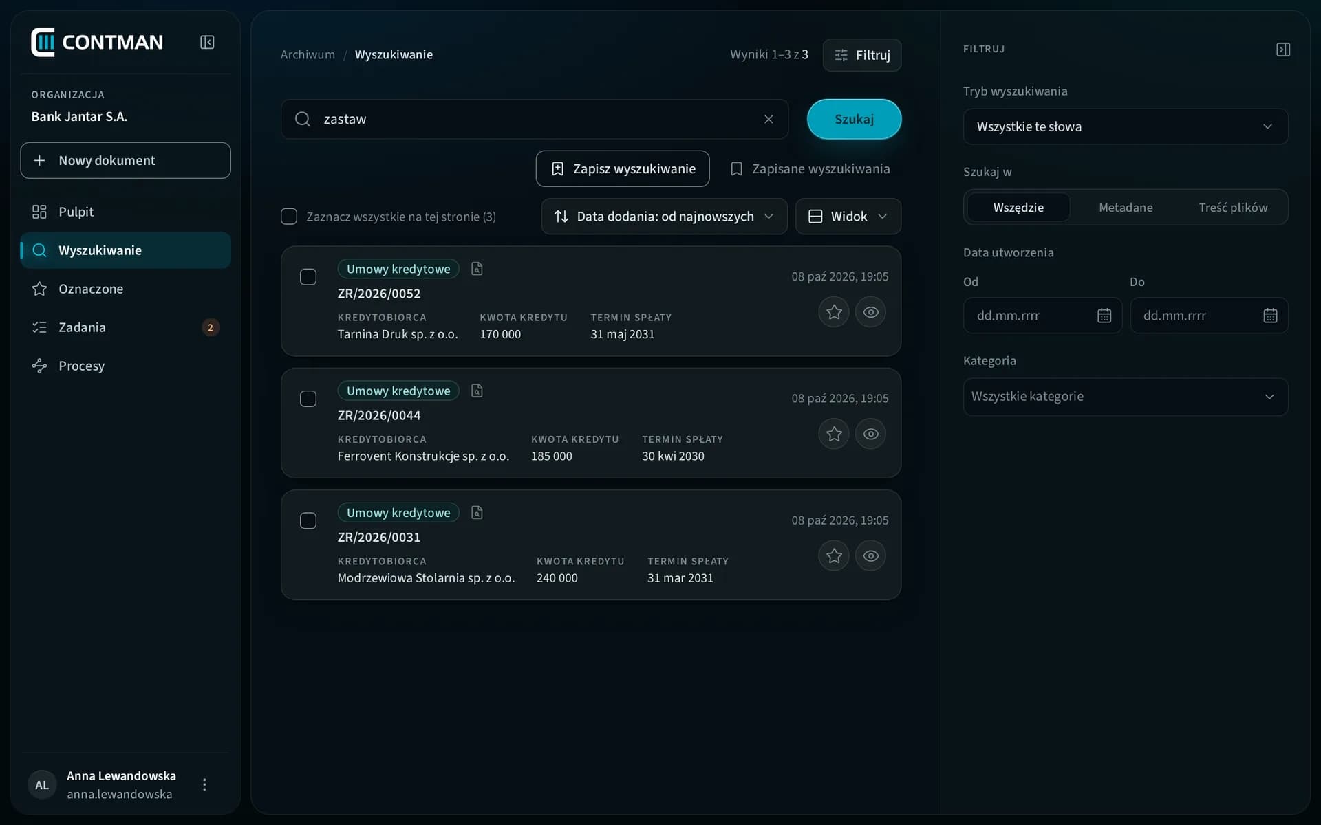Open Widok view dropdown
Screen dimensions: 1321x825
tap(848, 217)
